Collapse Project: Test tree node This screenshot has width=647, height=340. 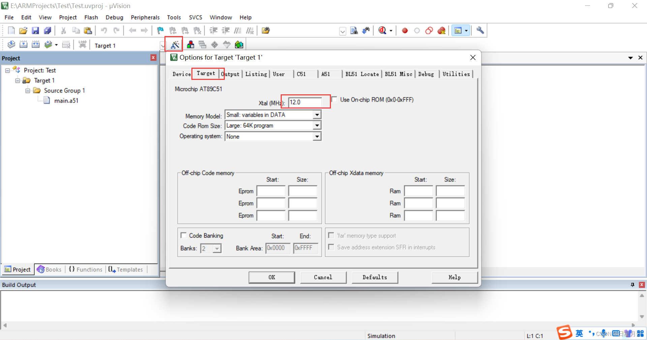point(7,71)
